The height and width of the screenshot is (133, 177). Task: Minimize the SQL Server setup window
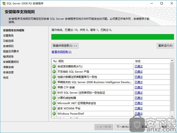tap(152, 3)
